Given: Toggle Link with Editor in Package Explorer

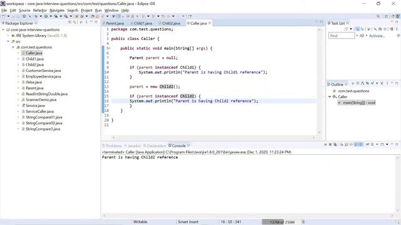Looking at the screenshot, I should click(x=74, y=22).
